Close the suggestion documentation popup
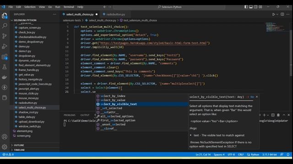The height and width of the screenshot is (164, 293). tap(257, 97)
